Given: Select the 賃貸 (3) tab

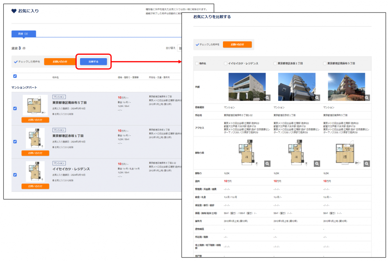Looking at the screenshot, I should coord(24,34).
